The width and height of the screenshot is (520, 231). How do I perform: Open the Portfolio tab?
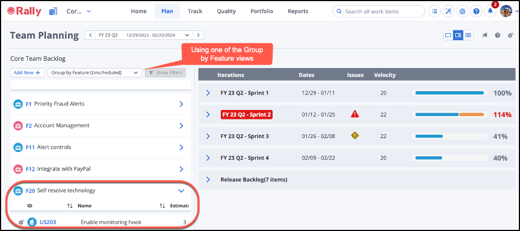coord(261,11)
